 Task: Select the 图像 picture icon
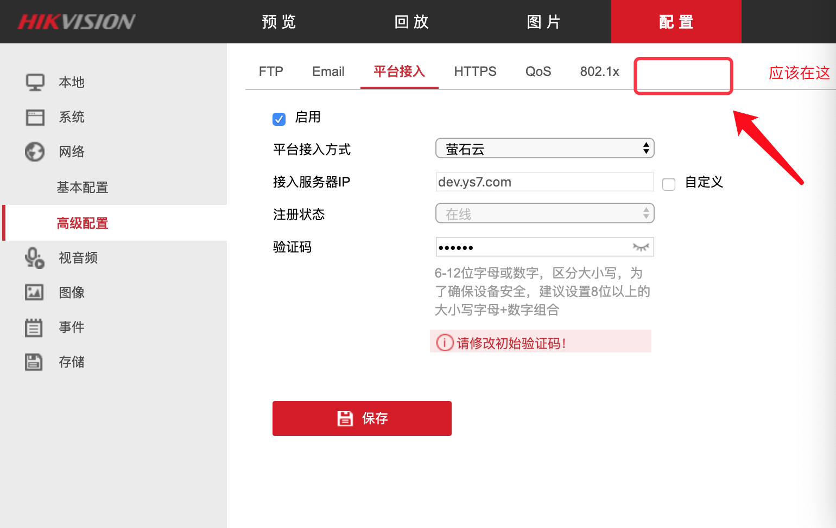point(35,292)
